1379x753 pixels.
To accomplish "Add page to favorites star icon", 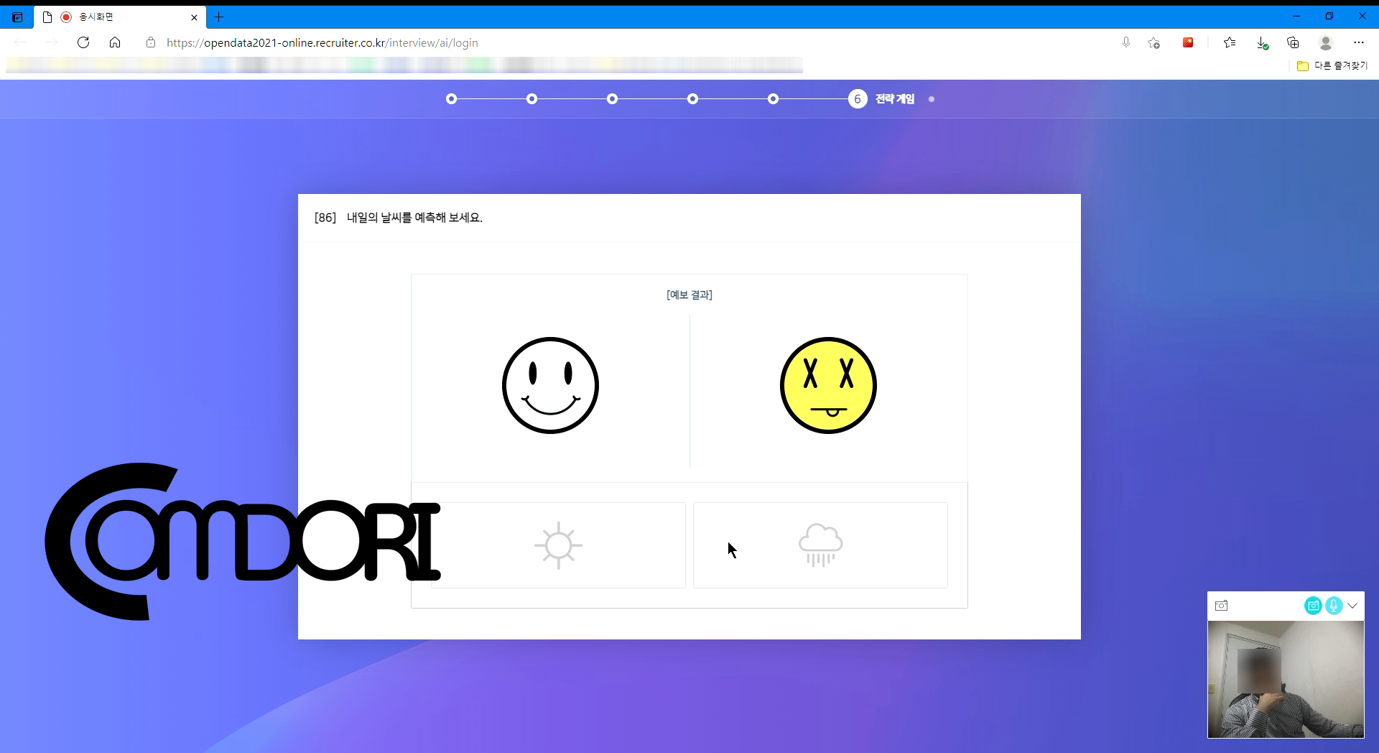I will (1154, 42).
